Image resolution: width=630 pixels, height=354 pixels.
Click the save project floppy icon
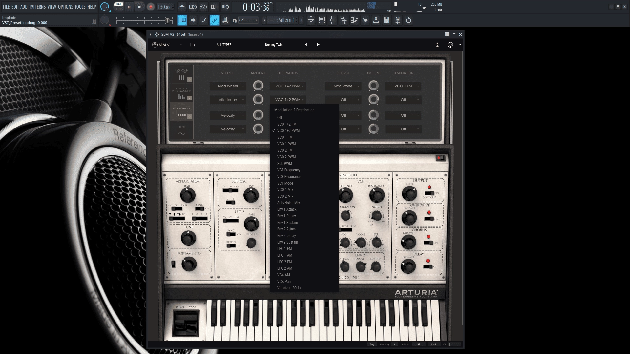click(x=387, y=20)
